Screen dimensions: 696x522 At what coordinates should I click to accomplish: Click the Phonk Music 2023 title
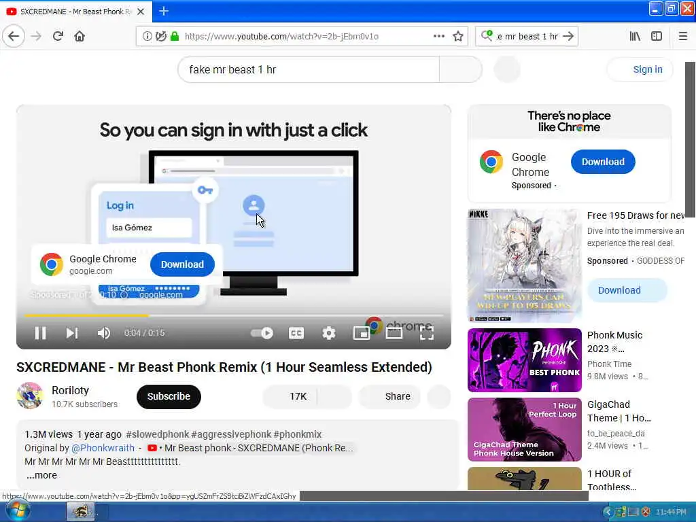[614, 342]
